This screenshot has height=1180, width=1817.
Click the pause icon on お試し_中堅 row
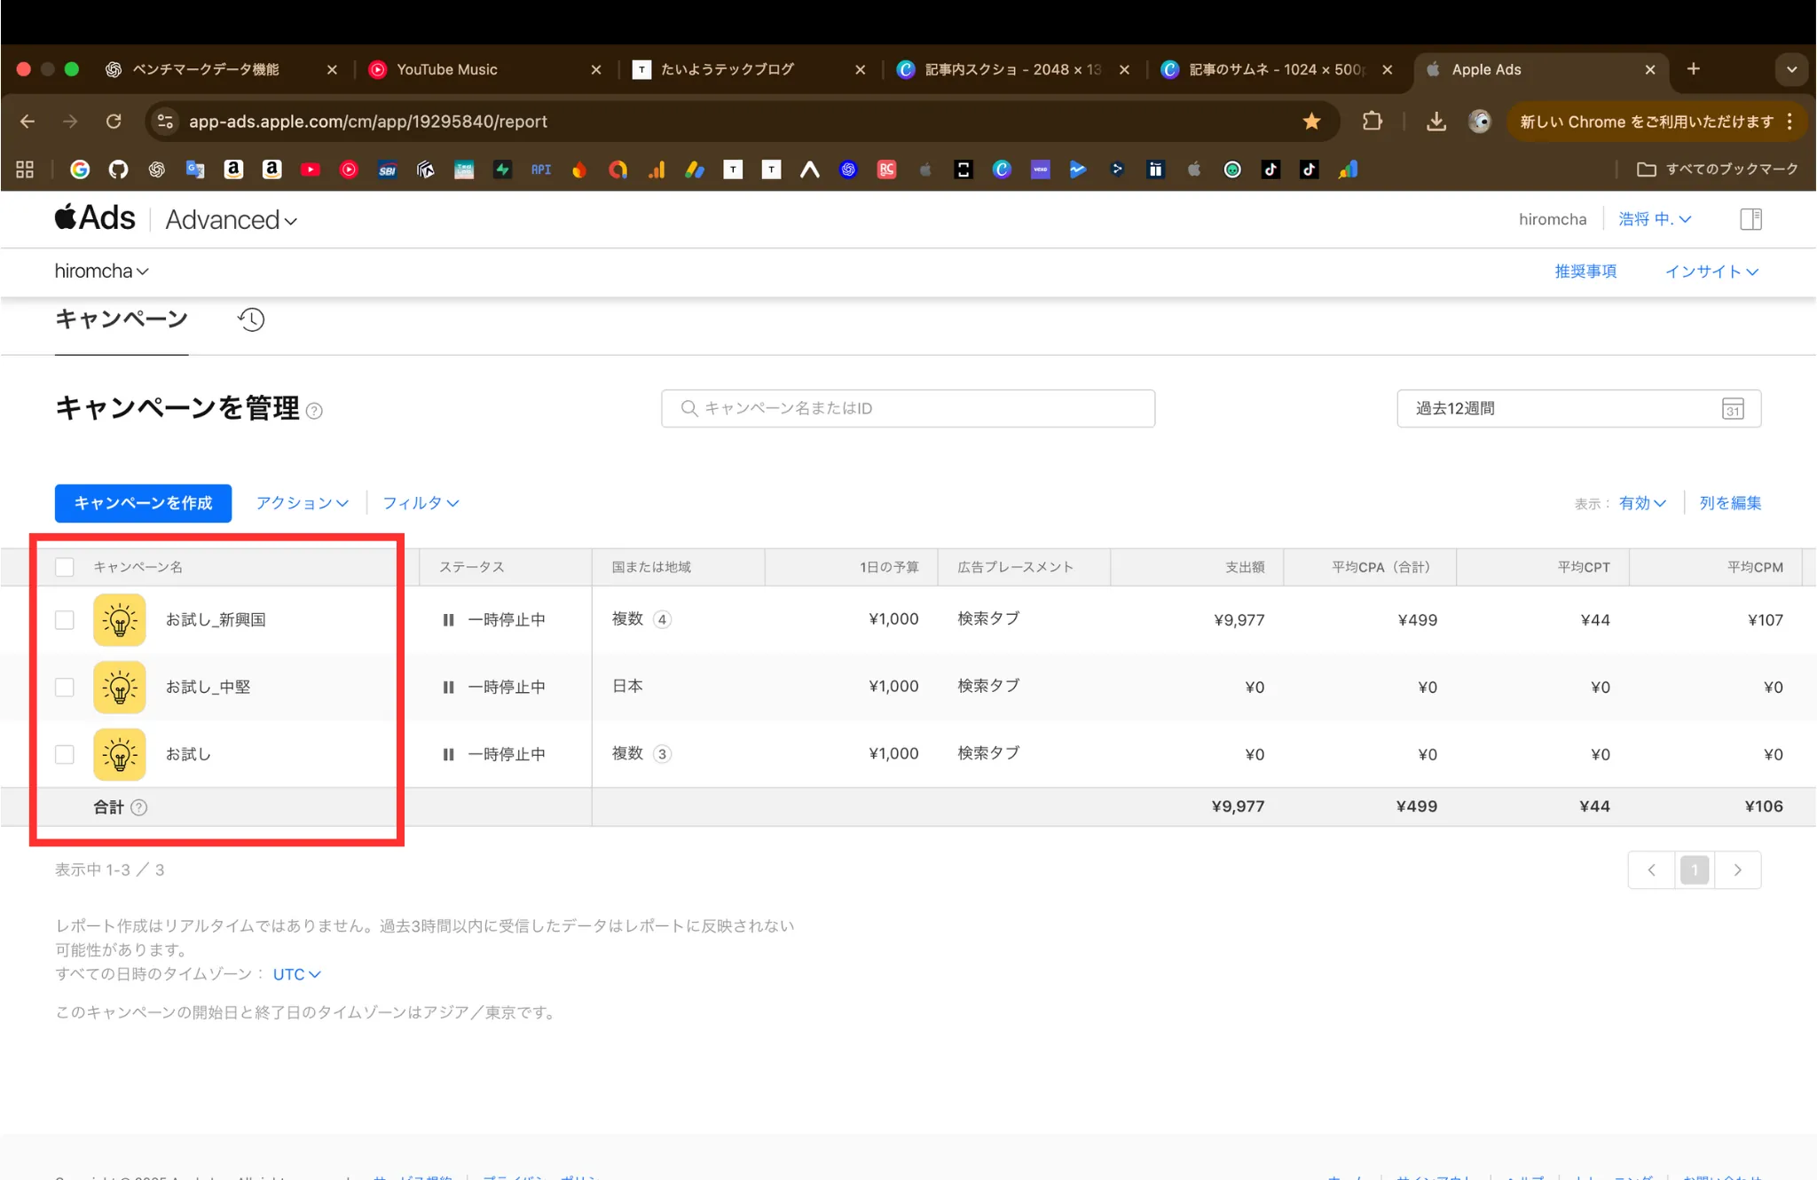[450, 686]
